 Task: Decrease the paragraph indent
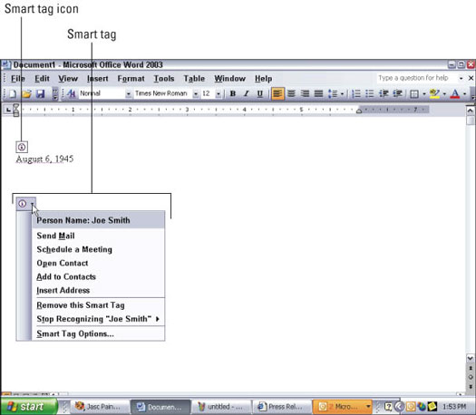pos(384,93)
